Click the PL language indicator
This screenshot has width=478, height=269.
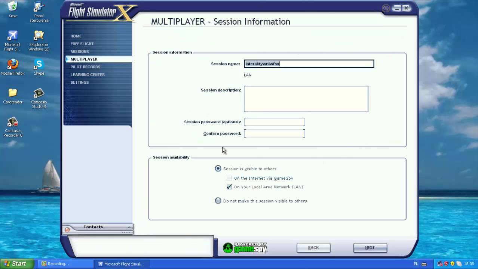pos(416,264)
